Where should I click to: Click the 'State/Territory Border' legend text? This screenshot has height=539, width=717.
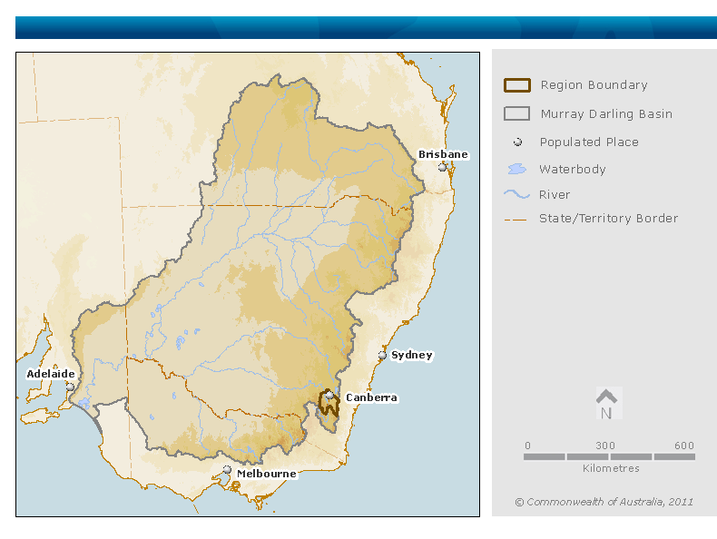point(608,219)
